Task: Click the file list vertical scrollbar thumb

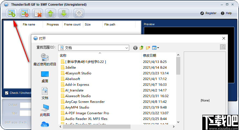Action: pyautogui.click(x=178, y=66)
